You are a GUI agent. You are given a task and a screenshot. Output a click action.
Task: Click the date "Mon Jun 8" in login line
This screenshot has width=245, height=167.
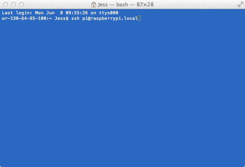pos(49,13)
